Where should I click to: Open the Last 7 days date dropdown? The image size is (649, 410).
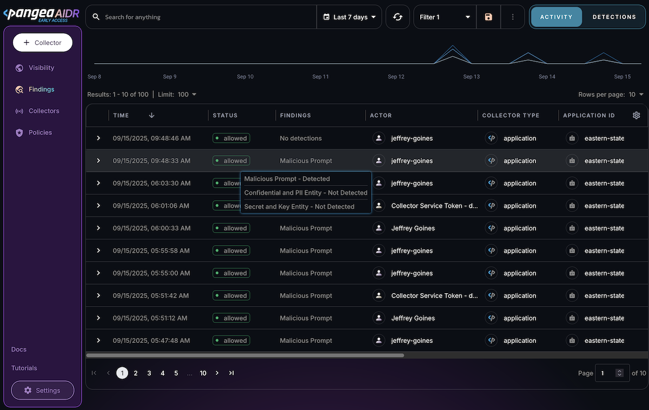(x=349, y=17)
